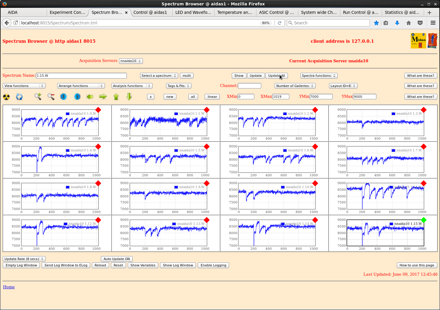
Task: Reload page using address bar reload icon
Action: (280, 23)
